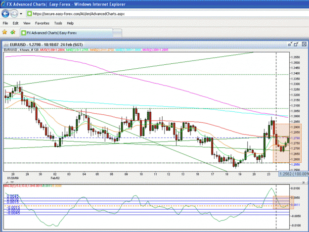Click the EUR/USD 1.2798 chart title text
309x232 pixels.
[46, 45]
